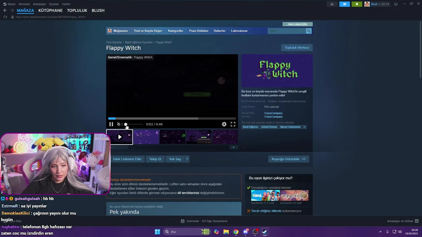Switch to the TOPLULUK tab
Viewport: 422px width, 237px height.
point(77,11)
